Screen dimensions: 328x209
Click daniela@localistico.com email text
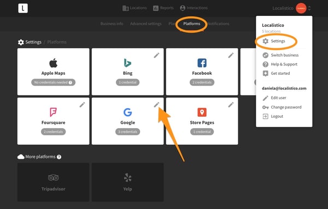pyautogui.click(x=284, y=88)
